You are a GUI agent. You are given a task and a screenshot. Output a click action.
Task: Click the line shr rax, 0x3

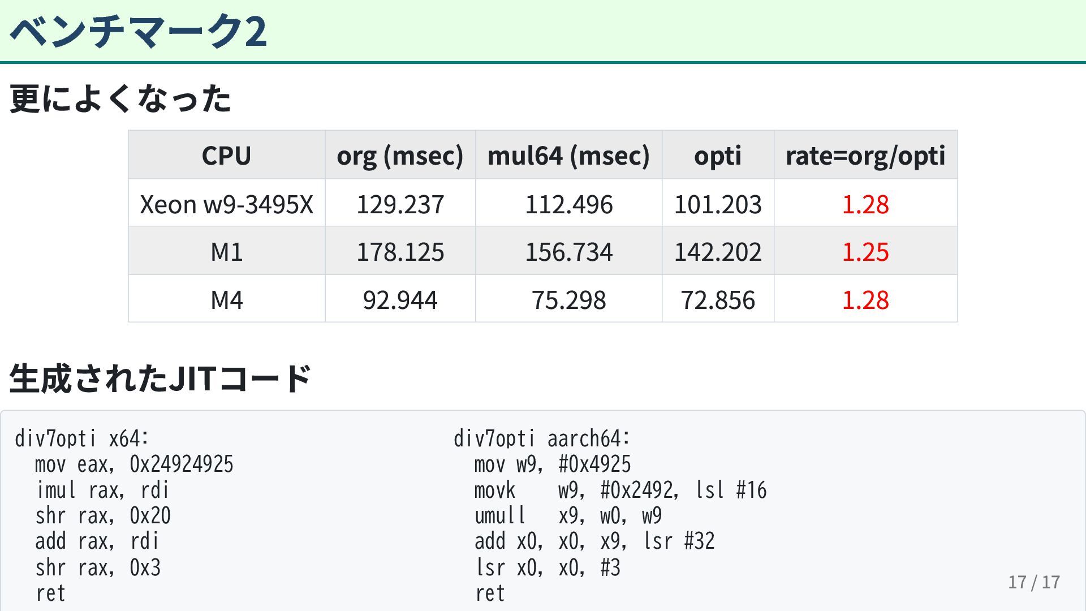[x=98, y=567]
